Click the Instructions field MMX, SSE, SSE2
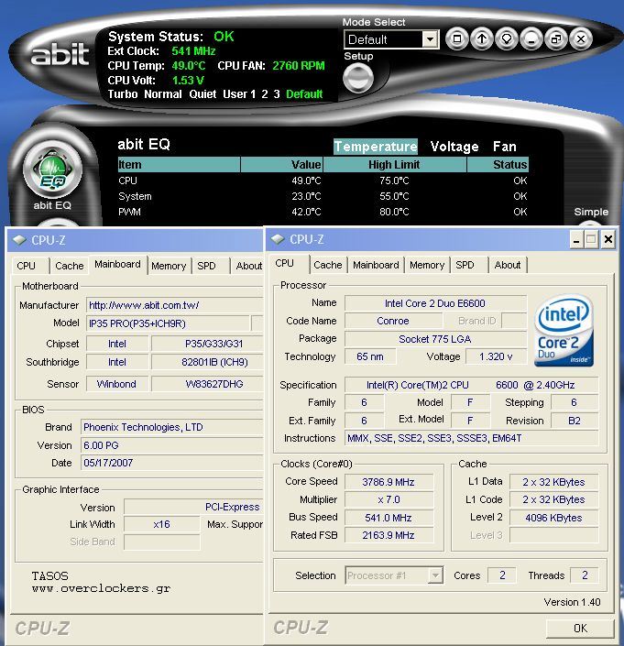The width and height of the screenshot is (624, 646). 471,438
